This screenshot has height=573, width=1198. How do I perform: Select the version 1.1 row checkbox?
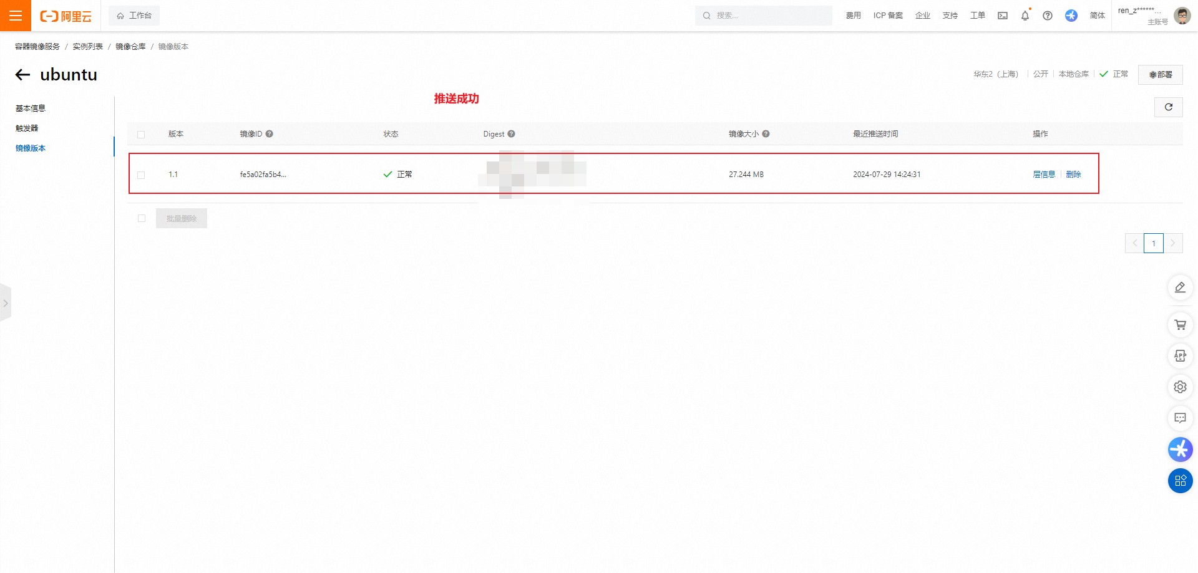(x=141, y=175)
